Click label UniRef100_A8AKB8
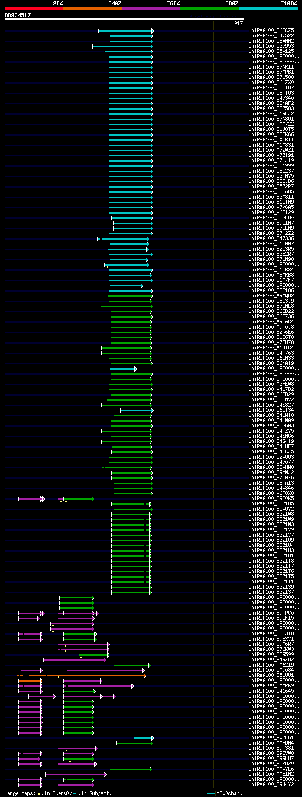The height and width of the screenshot is (797, 302). [x=271, y=275]
